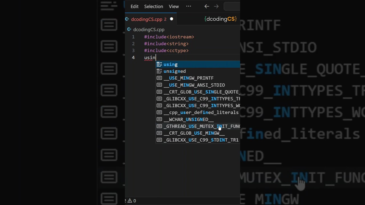This screenshot has height=205, width=365.
Task: Click the warning icon in status bar
Action: pyautogui.click(x=130, y=201)
